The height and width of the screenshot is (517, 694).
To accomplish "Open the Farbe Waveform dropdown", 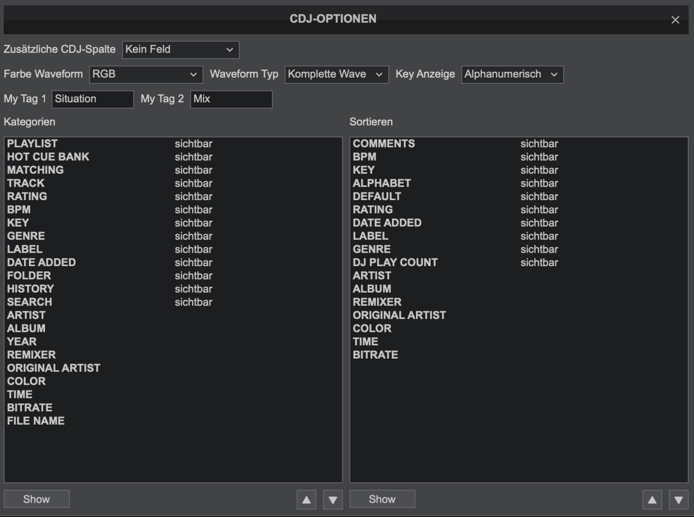I will [x=146, y=74].
